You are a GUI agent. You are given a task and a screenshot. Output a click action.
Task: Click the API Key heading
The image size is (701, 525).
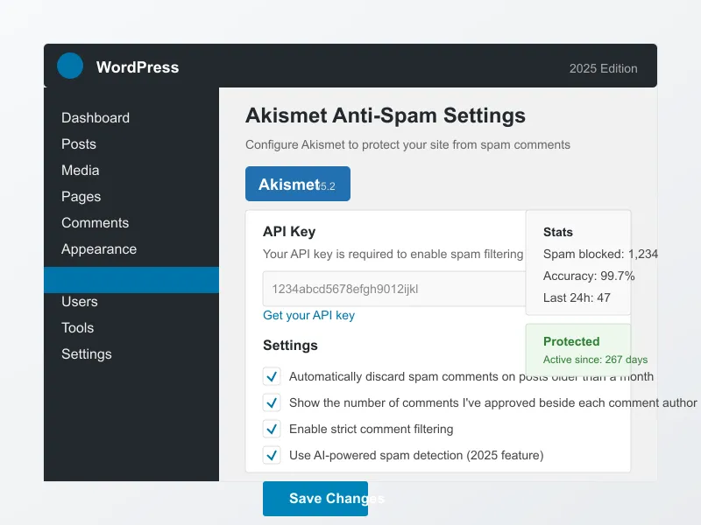[x=289, y=232]
